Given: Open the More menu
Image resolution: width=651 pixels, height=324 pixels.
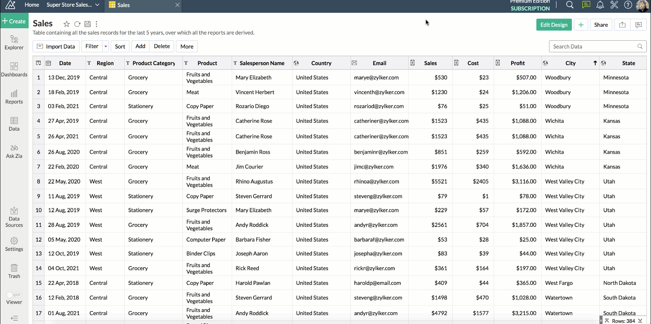Looking at the screenshot, I should click(187, 46).
